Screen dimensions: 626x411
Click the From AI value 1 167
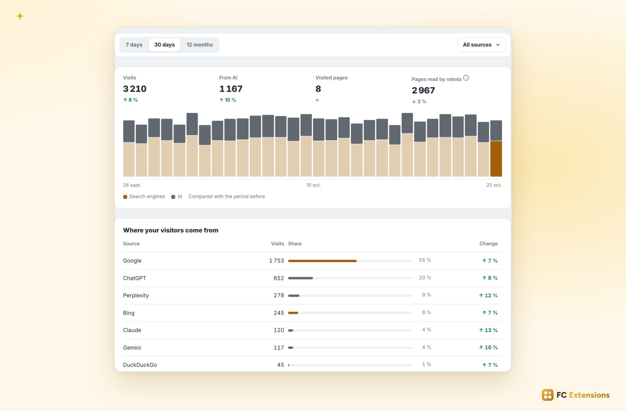231,89
